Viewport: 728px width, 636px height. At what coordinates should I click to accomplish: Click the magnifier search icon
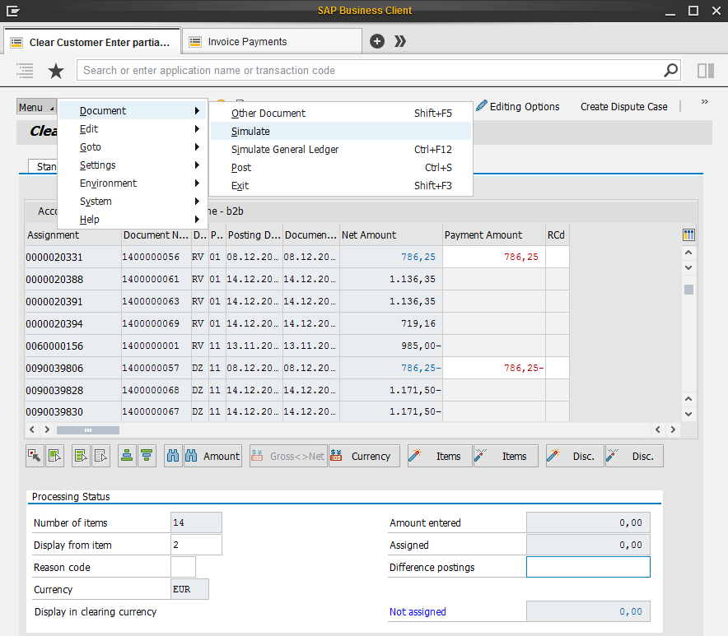point(670,70)
